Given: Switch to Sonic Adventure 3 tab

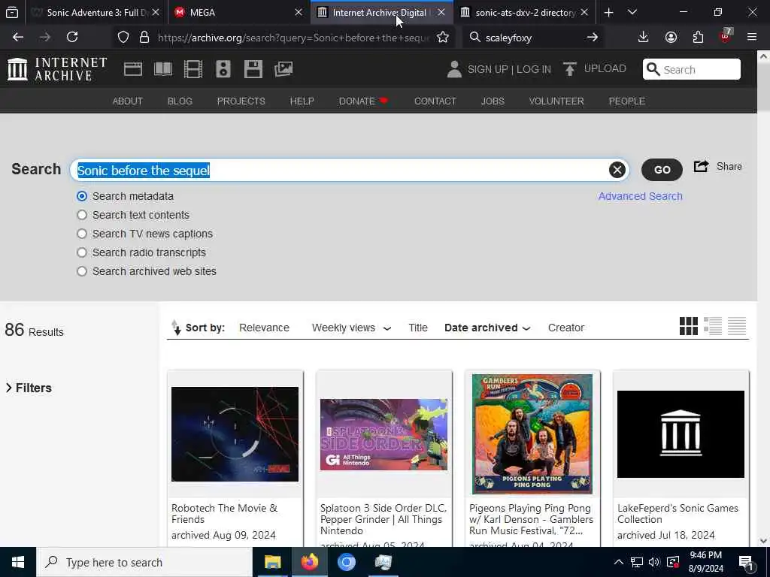Looking at the screenshot, I should pyautogui.click(x=95, y=12).
